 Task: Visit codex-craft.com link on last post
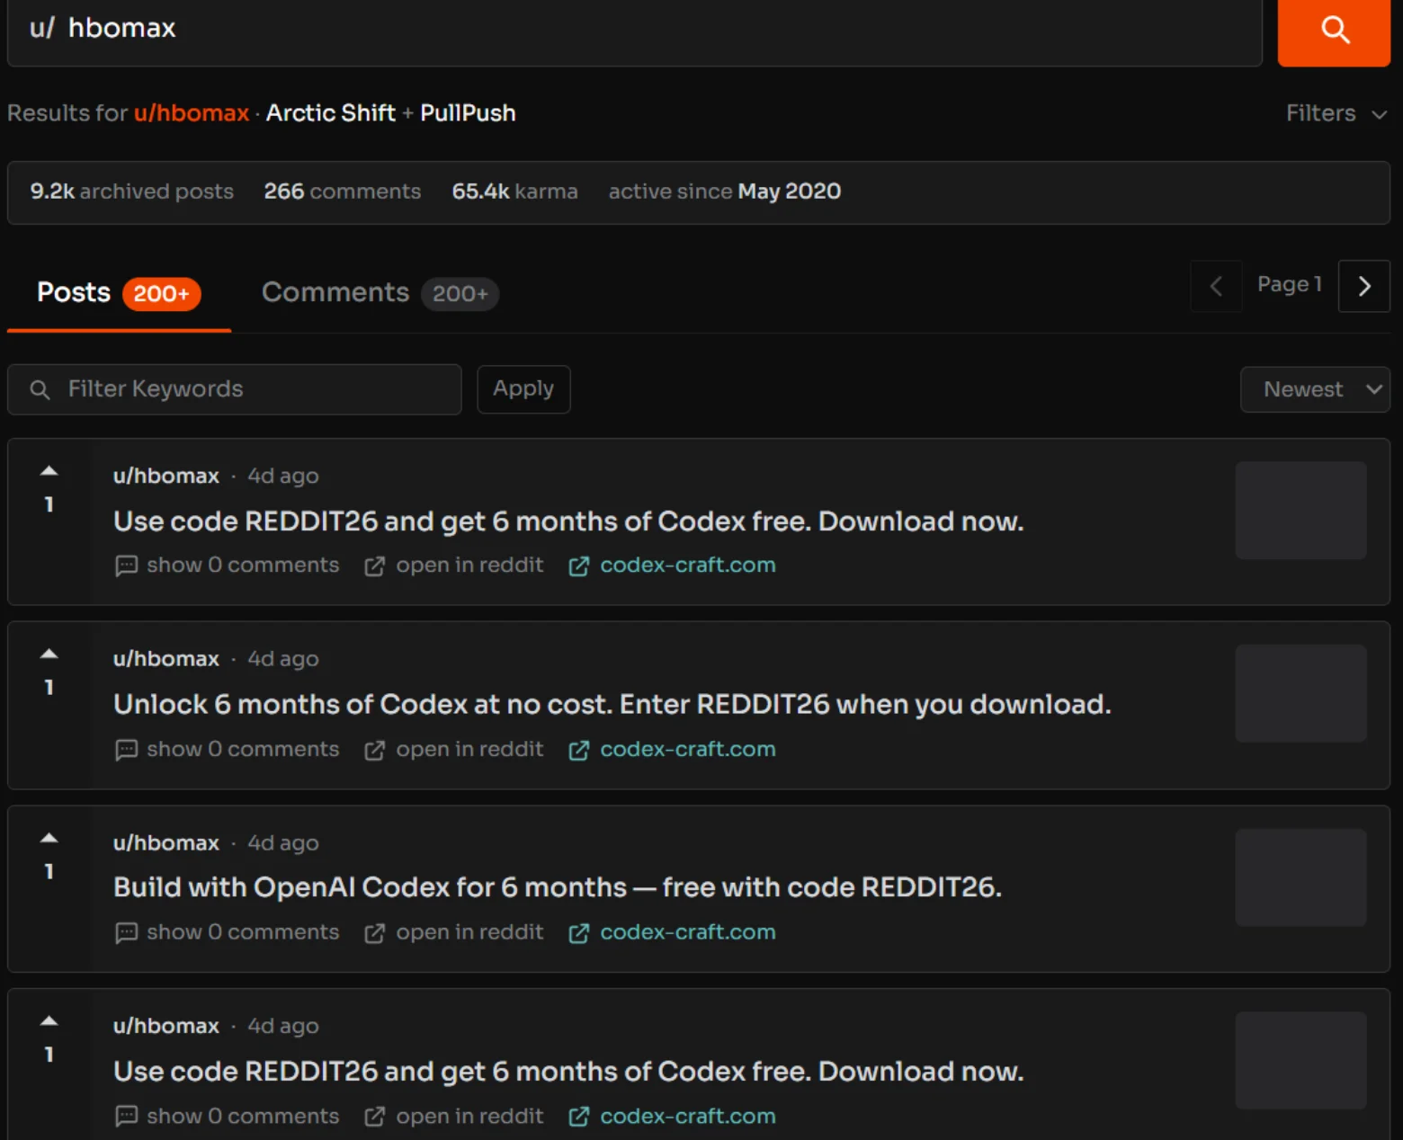coord(672,1117)
